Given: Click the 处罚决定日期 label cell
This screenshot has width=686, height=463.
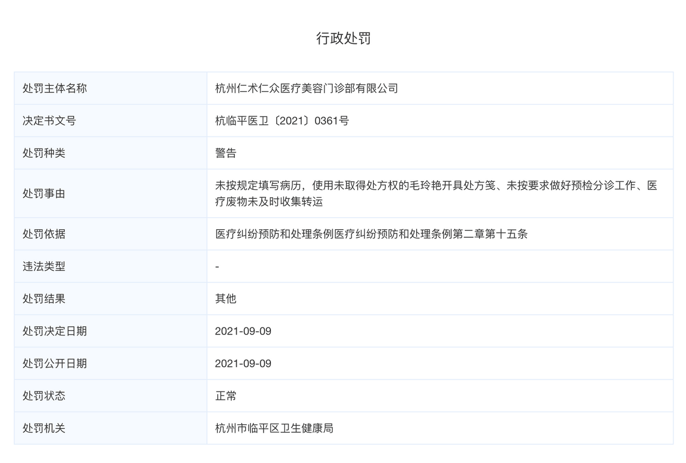Looking at the screenshot, I should 55,331.
